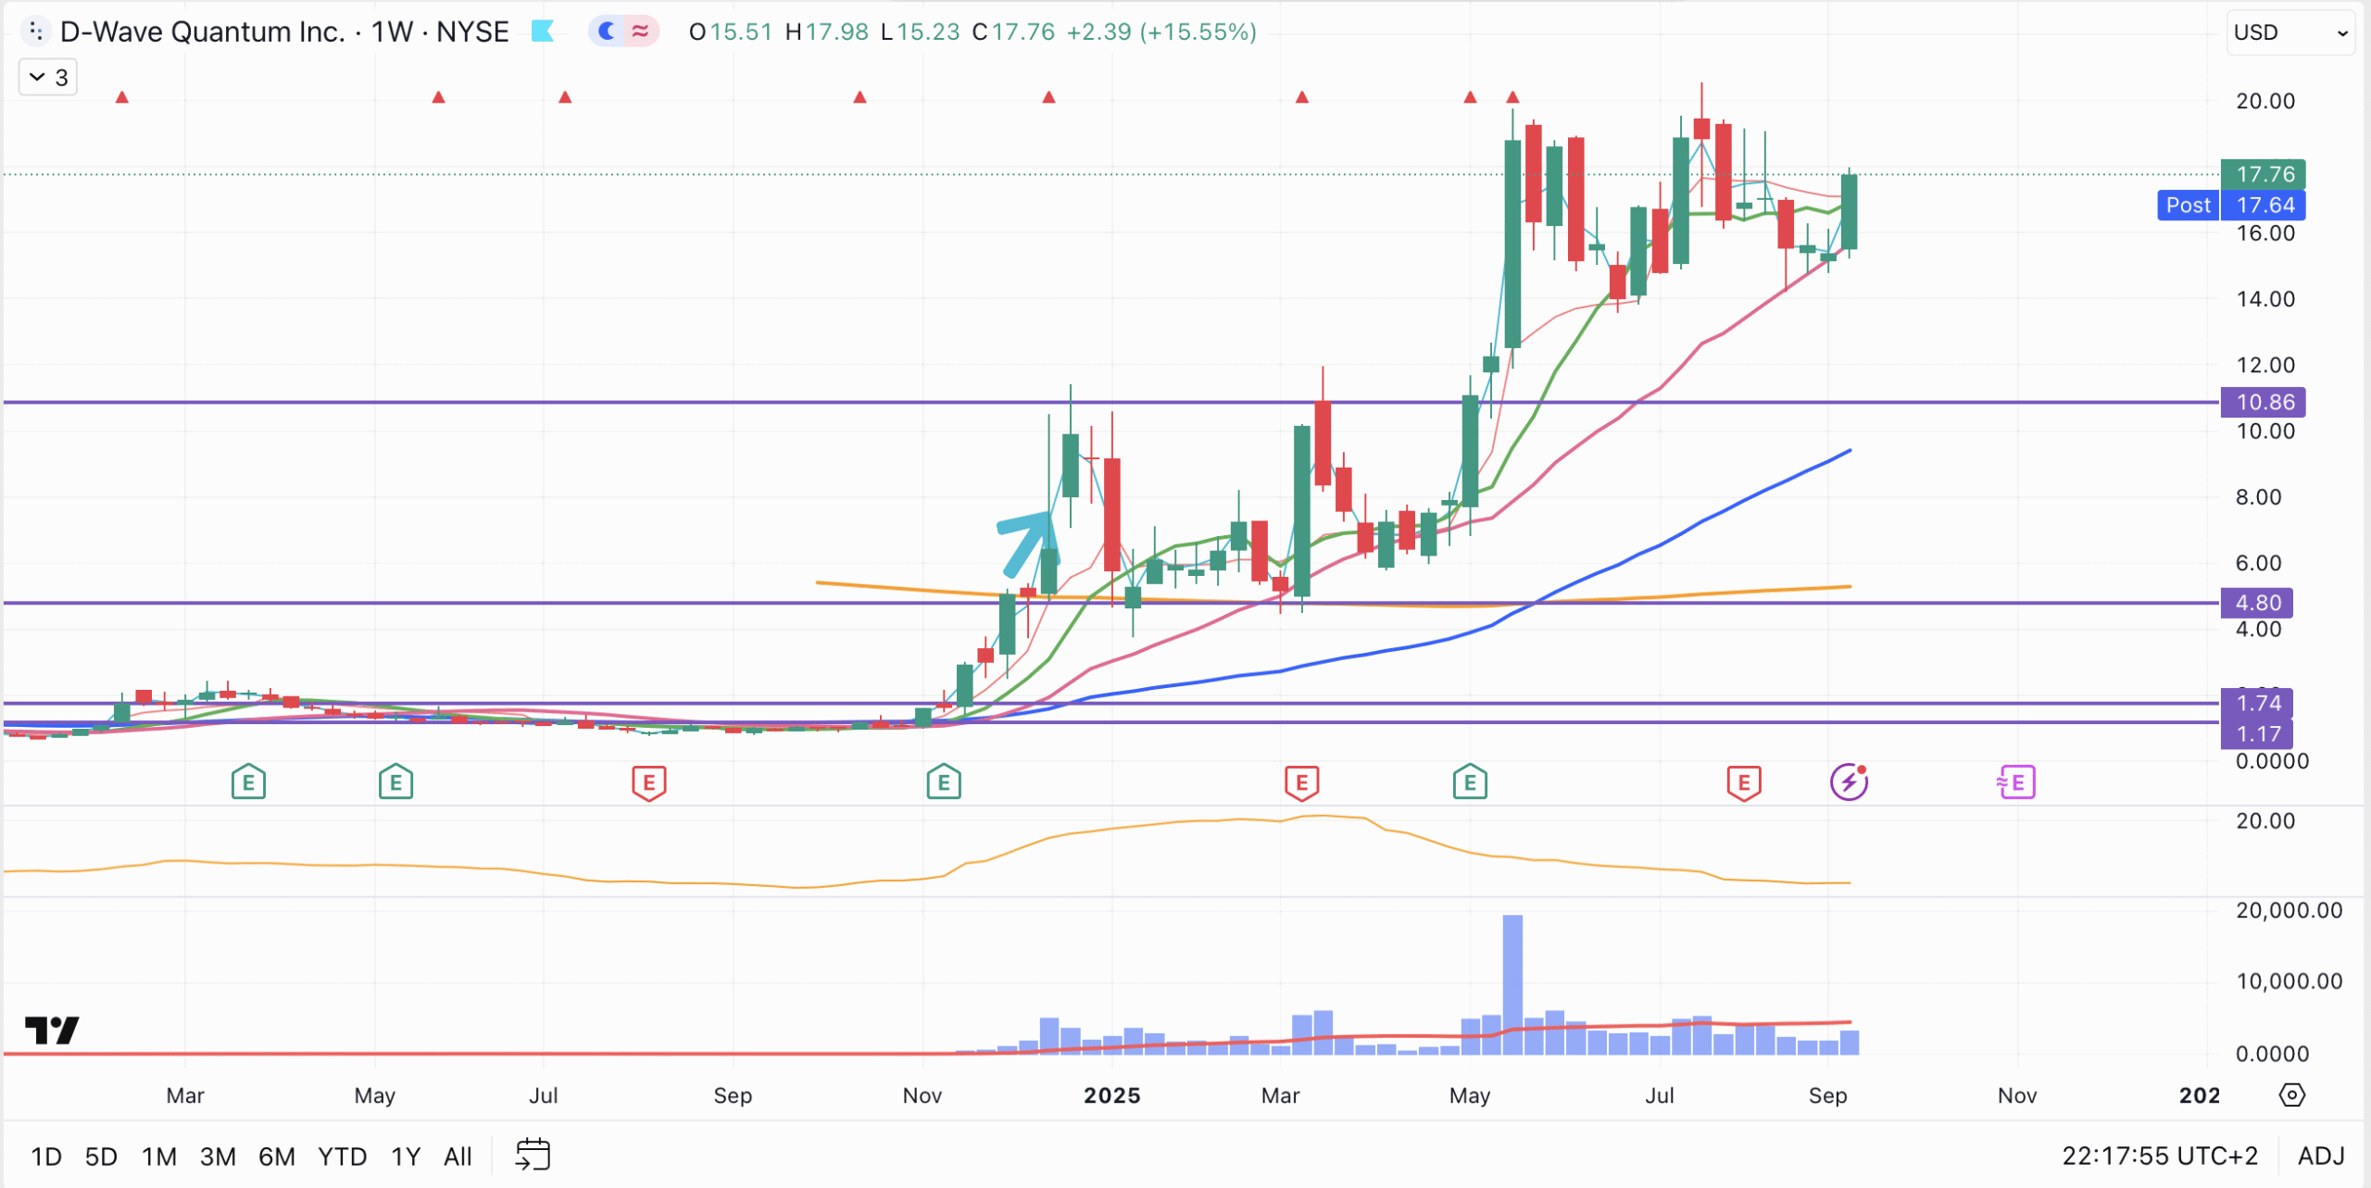Click the latest green weekly candle in September

click(1849, 211)
